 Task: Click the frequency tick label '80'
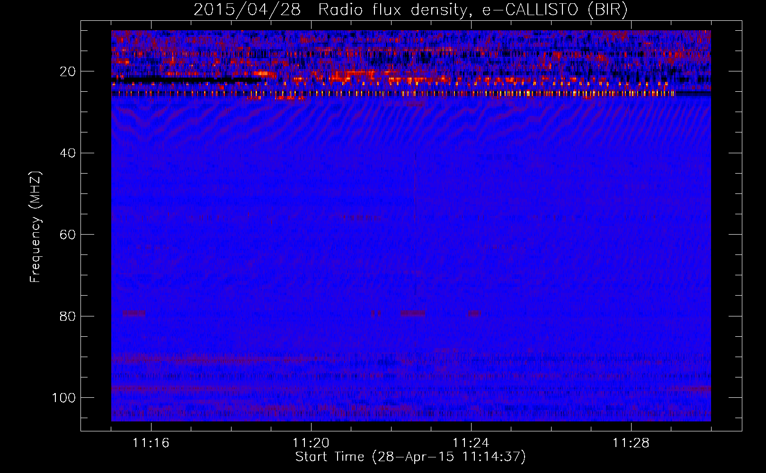coord(68,316)
